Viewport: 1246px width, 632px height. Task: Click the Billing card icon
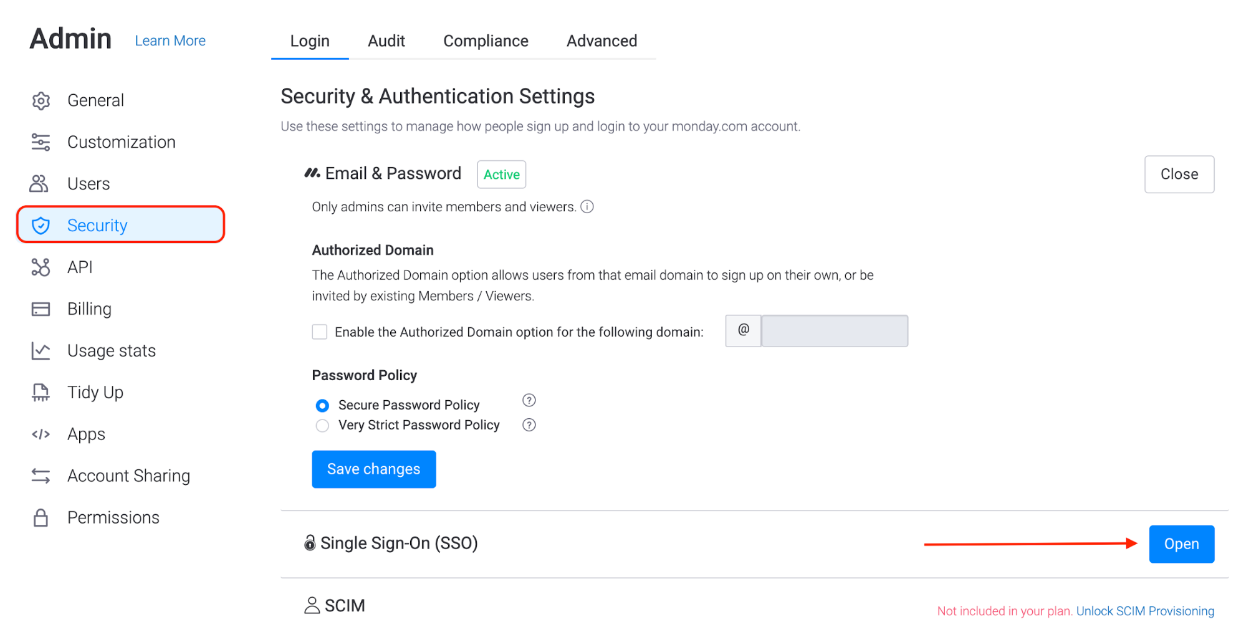click(x=41, y=309)
